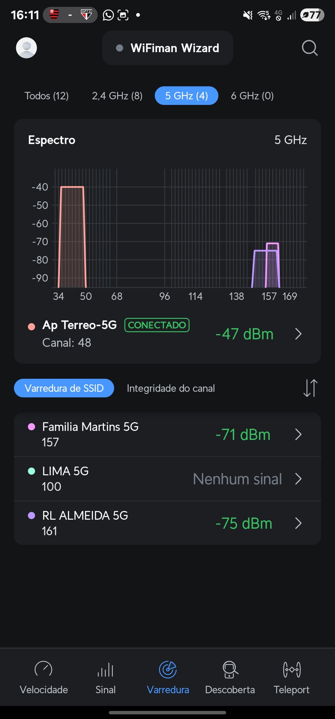Tap the sort arrows icon
The image size is (335, 719).
[x=310, y=388]
